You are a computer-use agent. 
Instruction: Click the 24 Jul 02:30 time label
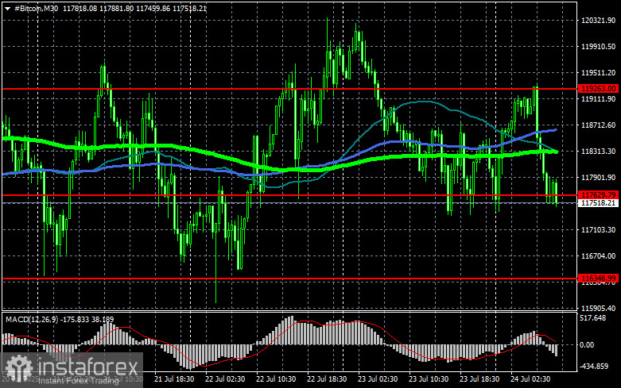pyautogui.click(x=530, y=379)
